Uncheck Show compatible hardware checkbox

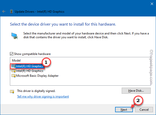click(x=11, y=54)
